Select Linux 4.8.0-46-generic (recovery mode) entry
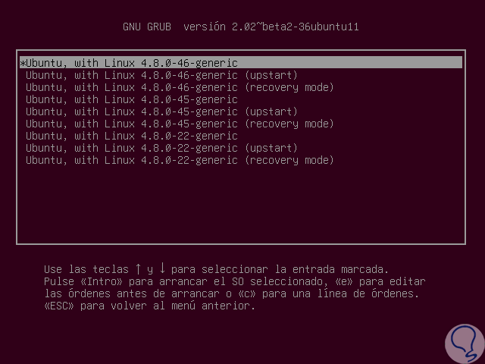This screenshot has width=485, height=364. [x=180, y=87]
